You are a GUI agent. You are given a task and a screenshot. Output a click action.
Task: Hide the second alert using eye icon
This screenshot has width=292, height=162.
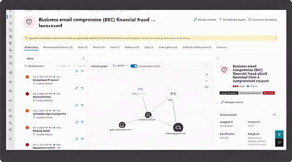82,88
